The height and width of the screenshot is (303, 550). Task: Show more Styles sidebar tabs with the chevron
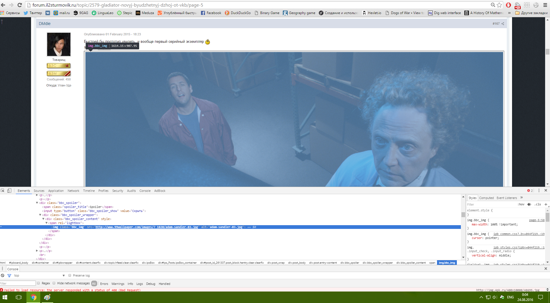[522, 198]
